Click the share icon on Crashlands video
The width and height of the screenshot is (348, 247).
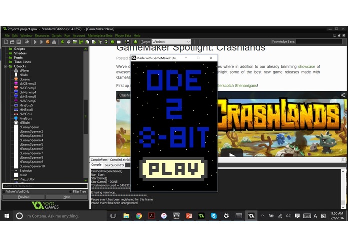click(343, 95)
